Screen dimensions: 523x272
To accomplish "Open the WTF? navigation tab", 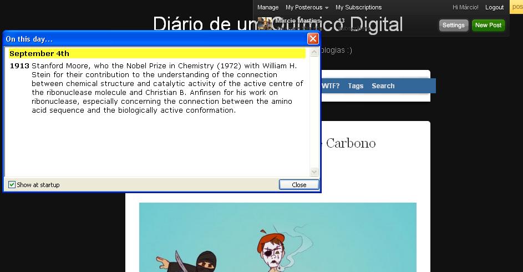I will coord(331,86).
